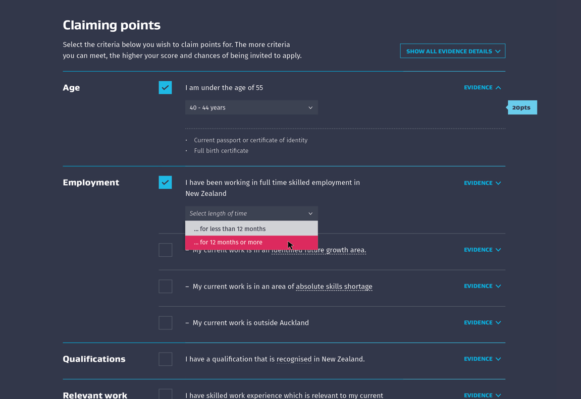Choose '... for less than 12 months' option
Image resolution: width=581 pixels, height=399 pixels.
click(x=251, y=229)
